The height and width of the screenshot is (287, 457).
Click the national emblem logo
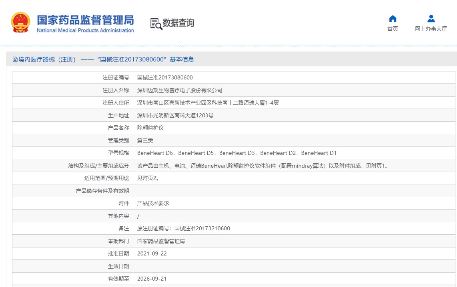click(x=20, y=22)
